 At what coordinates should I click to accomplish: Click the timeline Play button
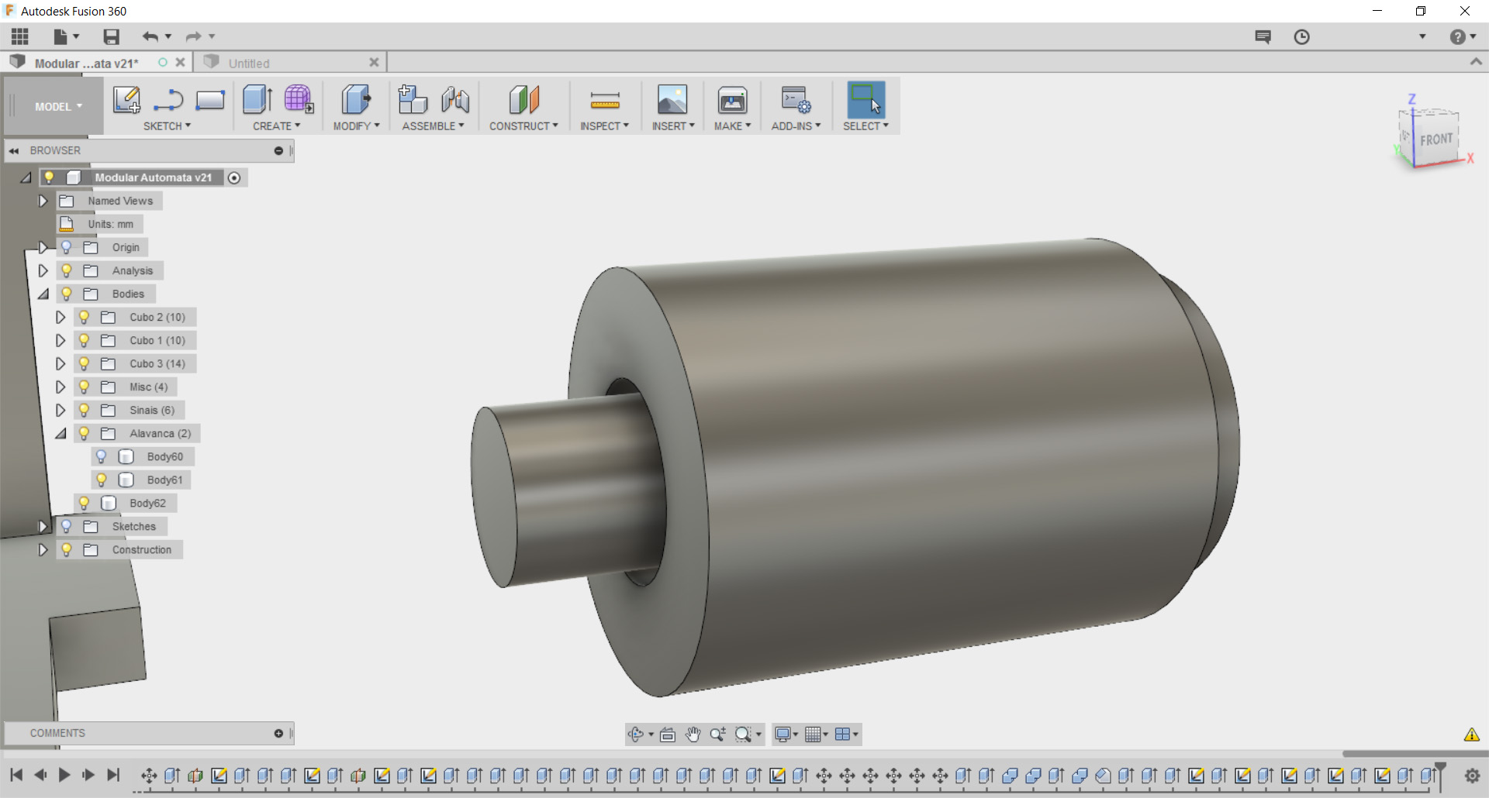[64, 775]
